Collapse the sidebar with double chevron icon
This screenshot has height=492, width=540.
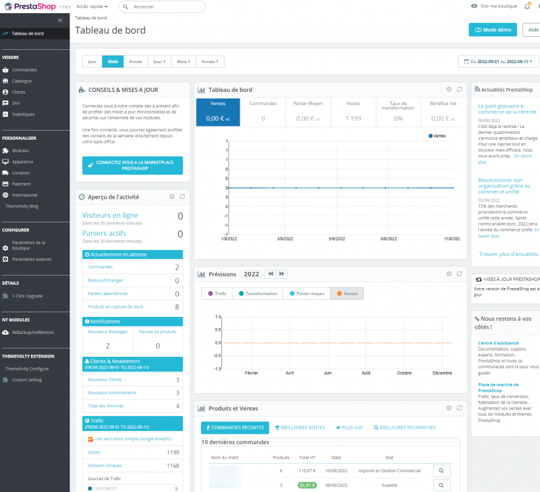pos(60,20)
